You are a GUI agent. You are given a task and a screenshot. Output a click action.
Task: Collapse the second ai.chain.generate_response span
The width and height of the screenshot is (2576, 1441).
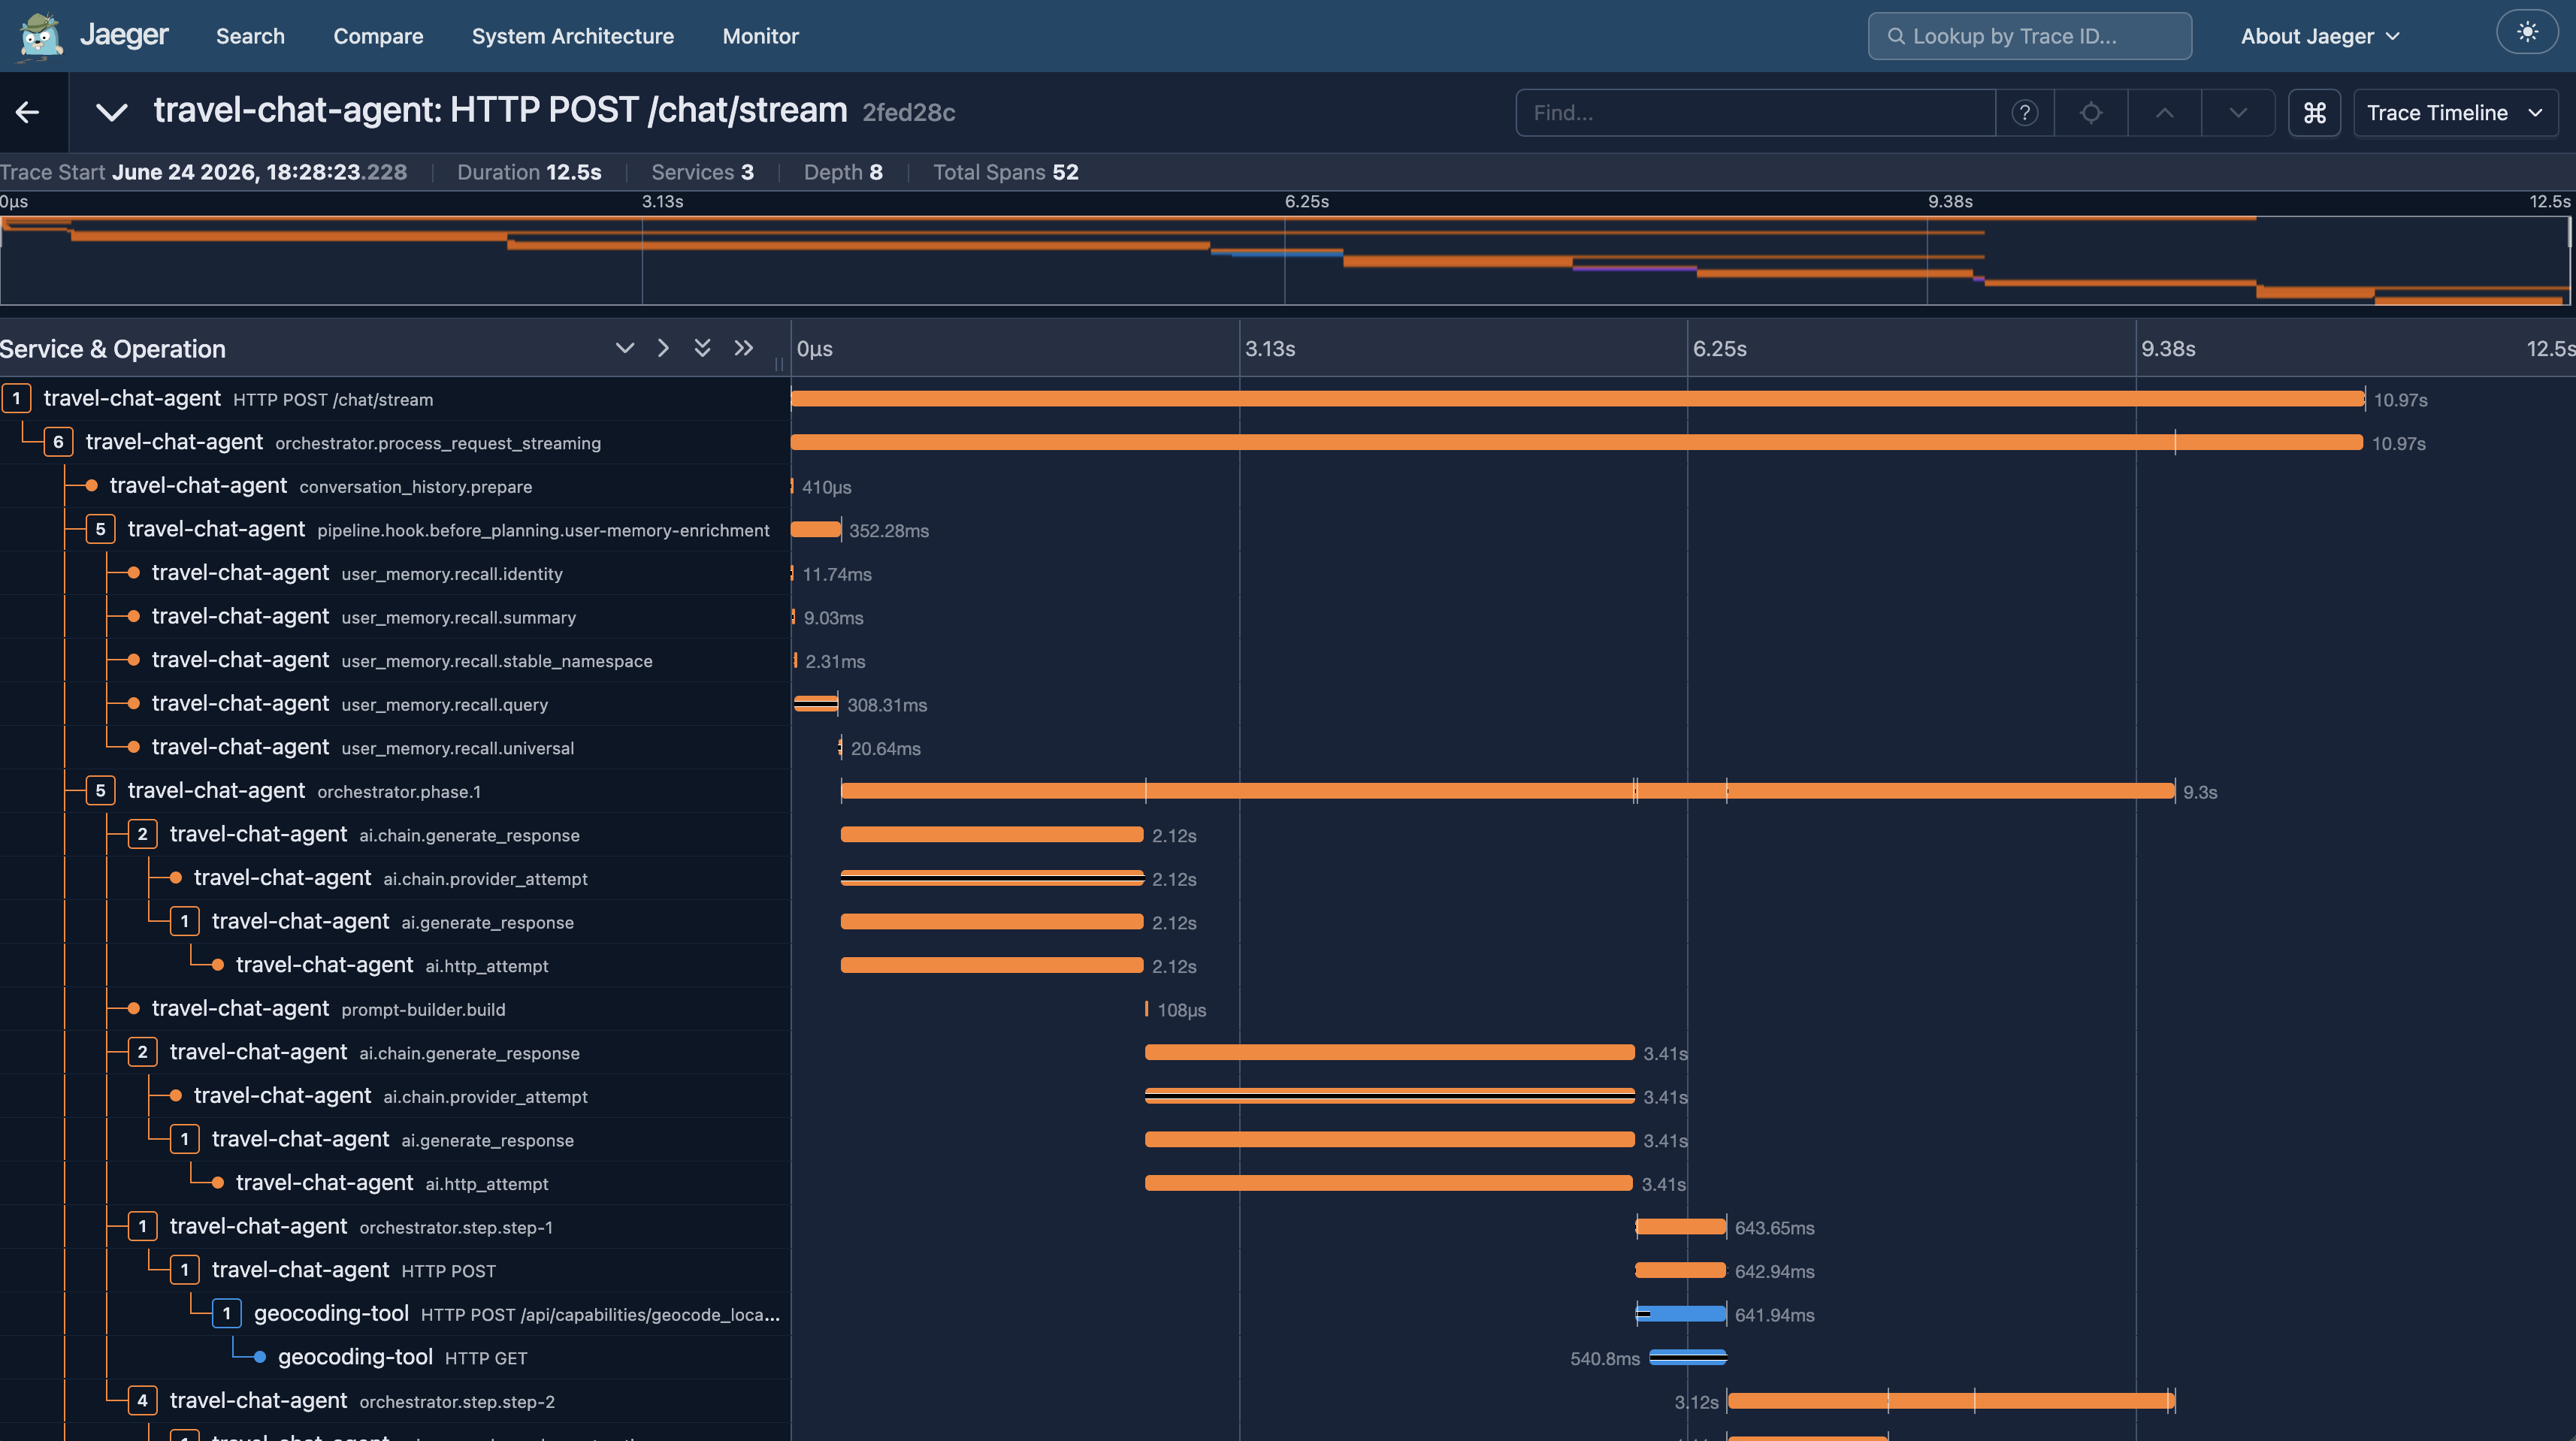[x=142, y=1052]
